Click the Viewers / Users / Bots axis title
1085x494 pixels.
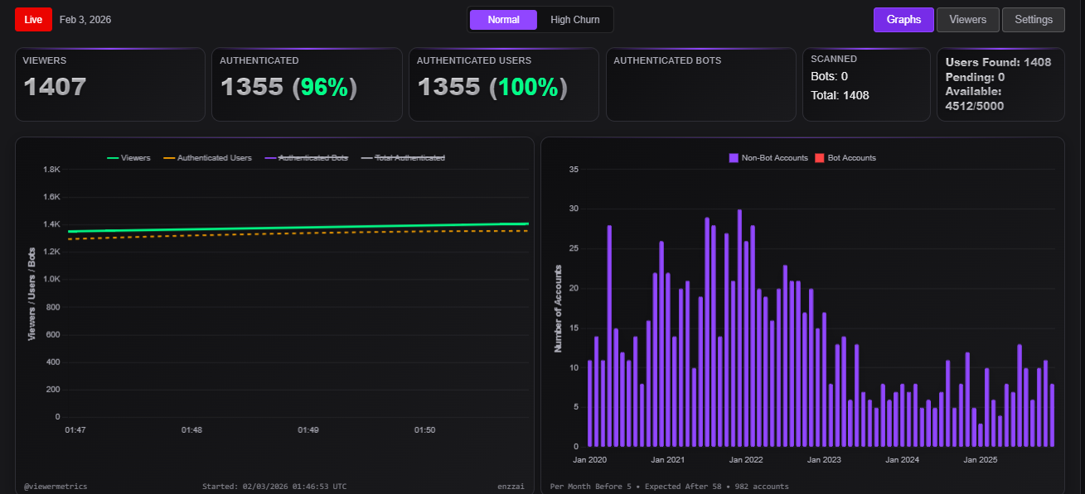tap(31, 294)
